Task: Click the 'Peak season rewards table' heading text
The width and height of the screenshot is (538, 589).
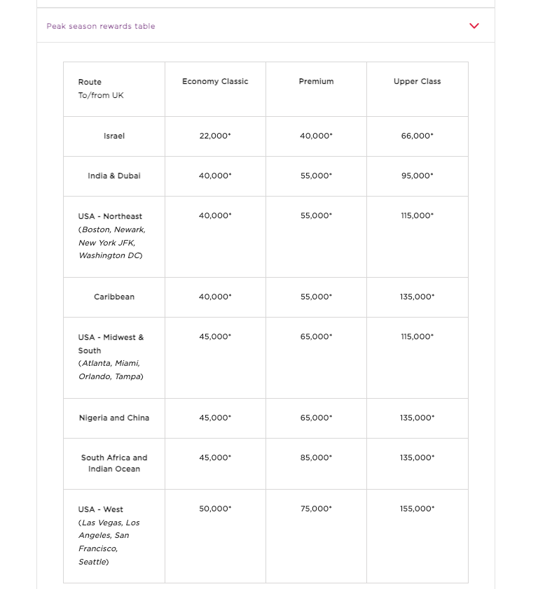Action: (x=101, y=26)
